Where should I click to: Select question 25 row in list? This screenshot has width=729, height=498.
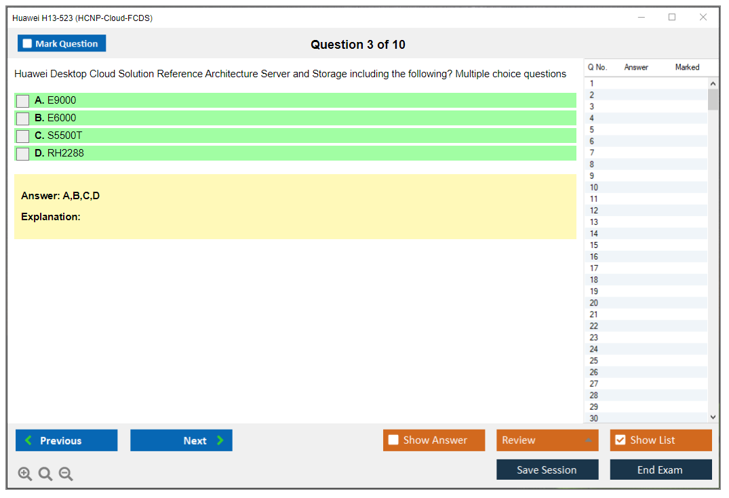594,360
